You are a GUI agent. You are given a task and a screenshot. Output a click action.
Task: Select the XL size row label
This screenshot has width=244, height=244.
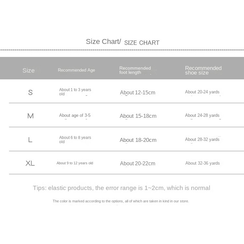click(x=30, y=163)
